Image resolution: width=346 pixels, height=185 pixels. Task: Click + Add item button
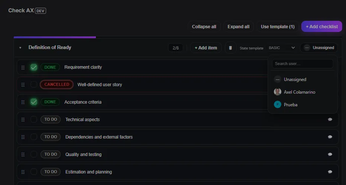[206, 48]
